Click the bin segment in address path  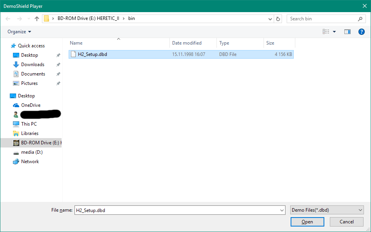pyautogui.click(x=131, y=18)
